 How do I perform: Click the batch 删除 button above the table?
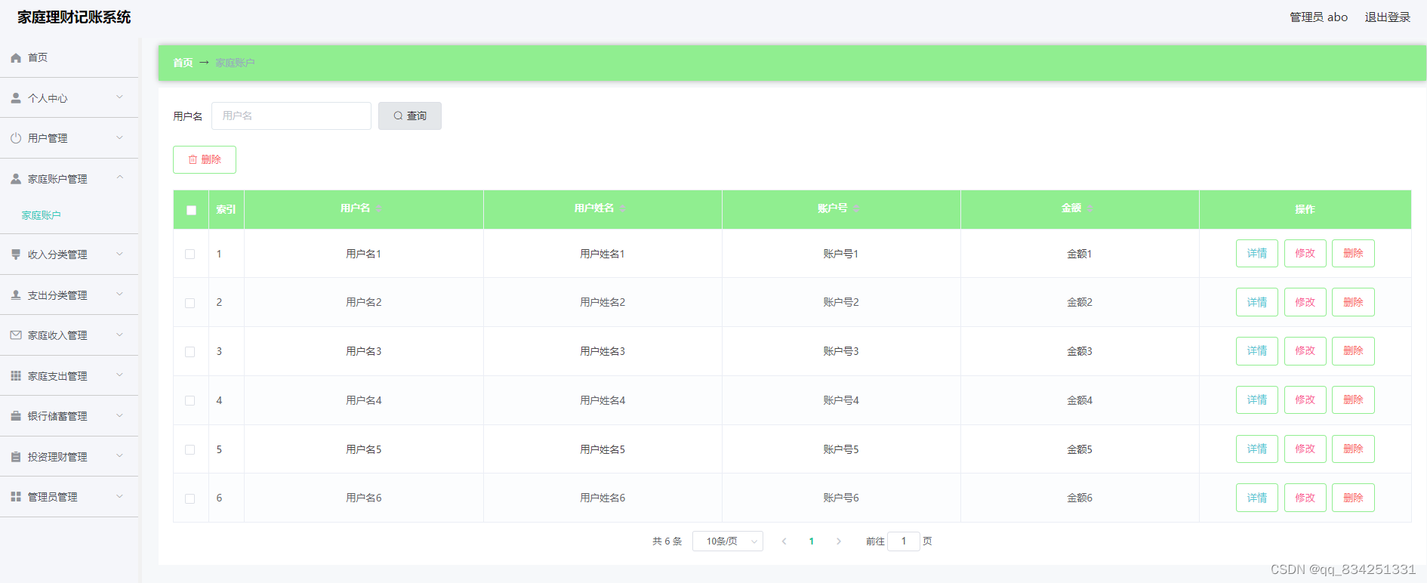click(205, 159)
